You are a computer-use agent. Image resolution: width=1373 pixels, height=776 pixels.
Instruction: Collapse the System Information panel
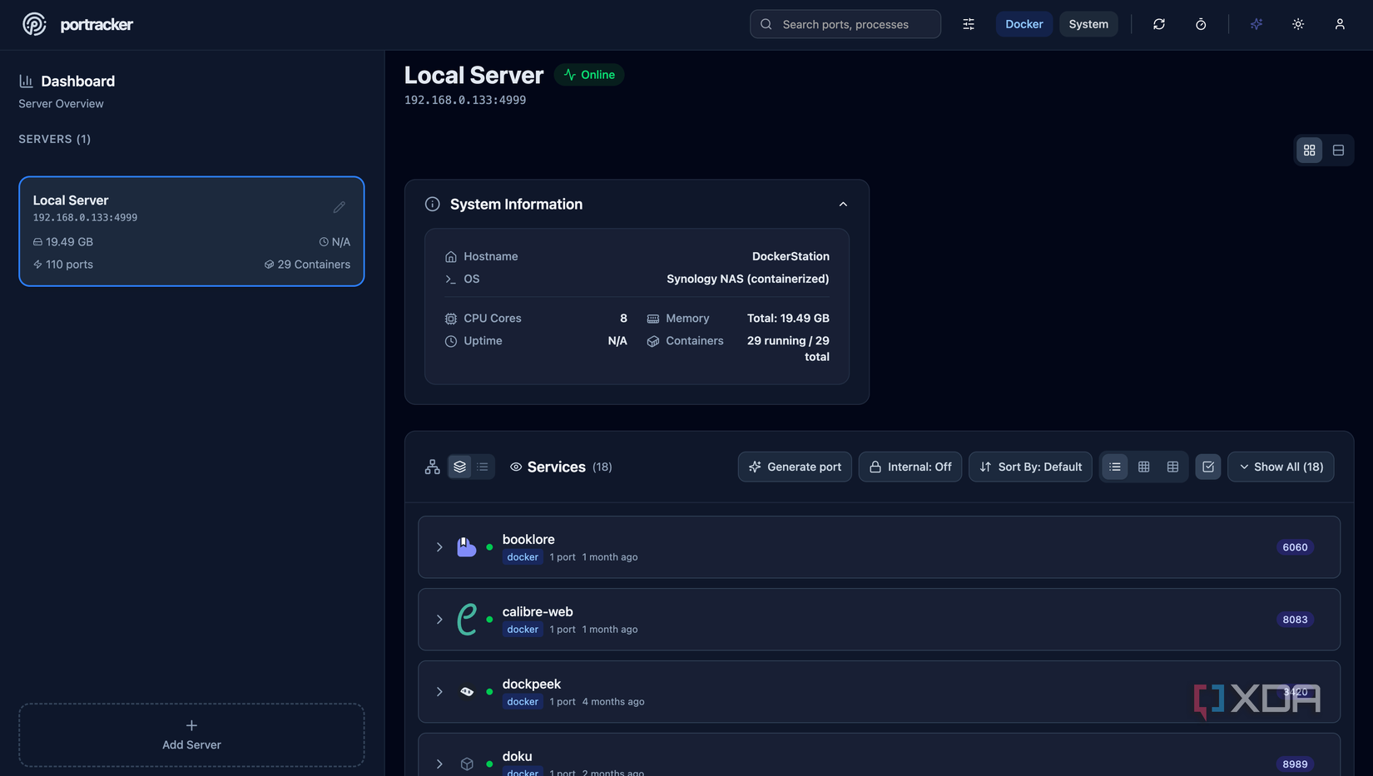(x=843, y=205)
